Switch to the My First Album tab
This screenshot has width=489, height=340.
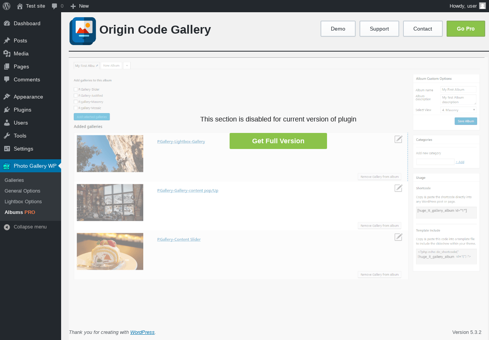click(x=87, y=66)
